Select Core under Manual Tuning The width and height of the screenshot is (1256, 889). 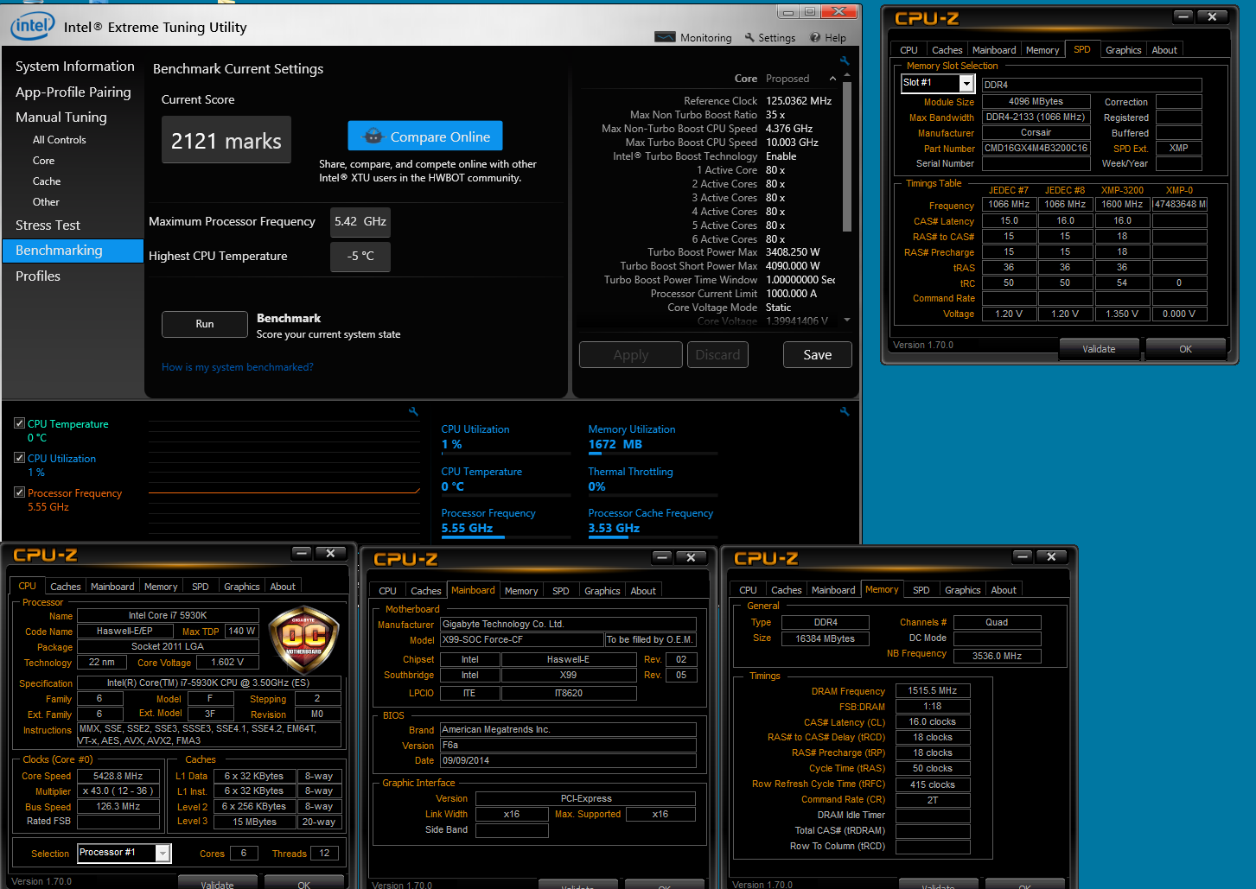click(x=43, y=161)
